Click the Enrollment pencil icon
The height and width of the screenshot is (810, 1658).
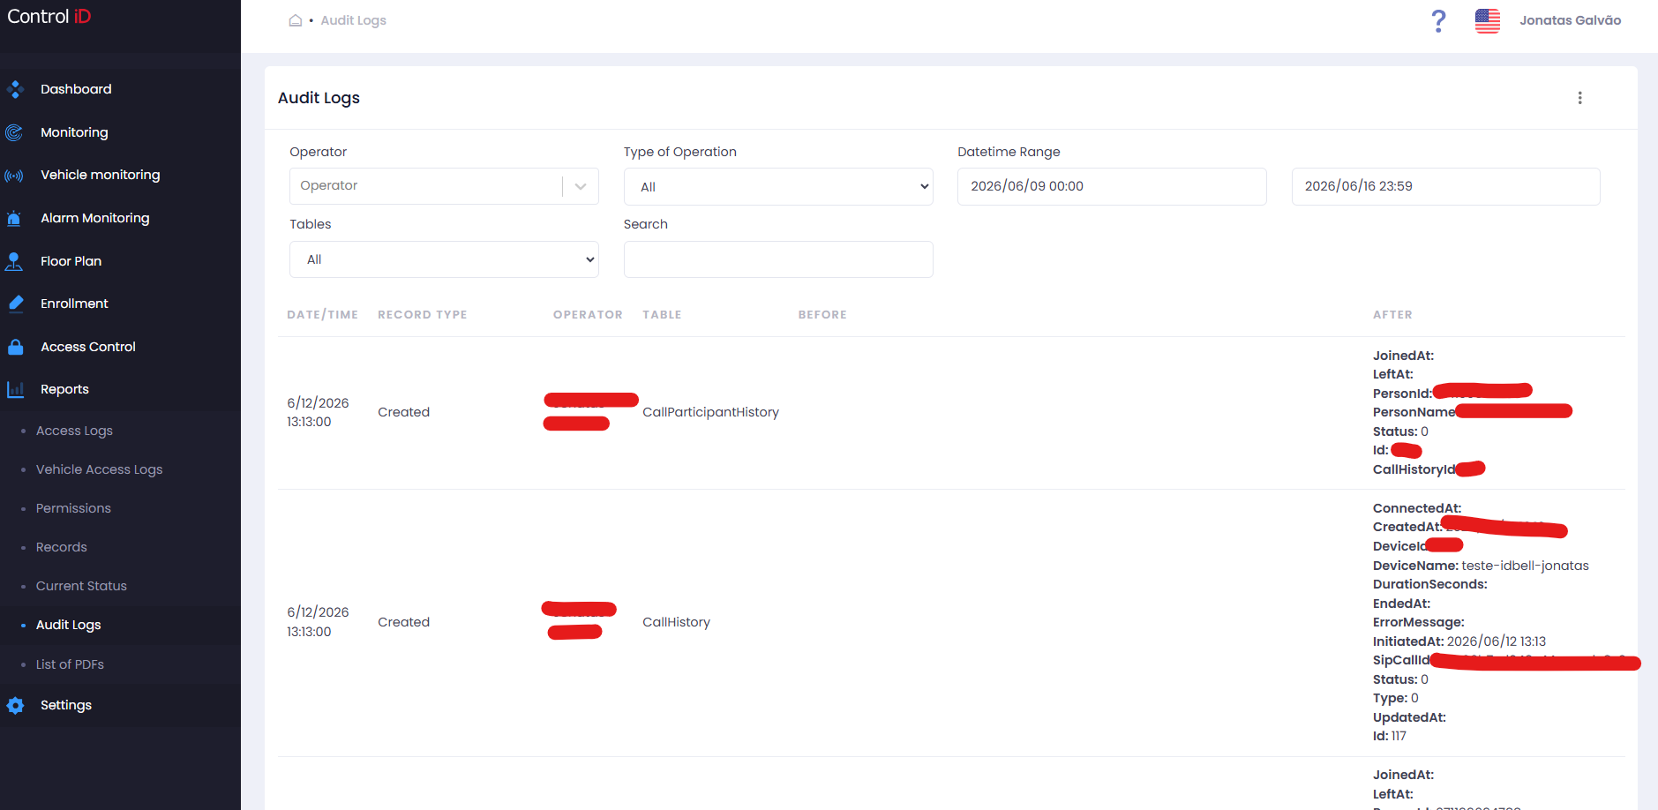(x=15, y=304)
